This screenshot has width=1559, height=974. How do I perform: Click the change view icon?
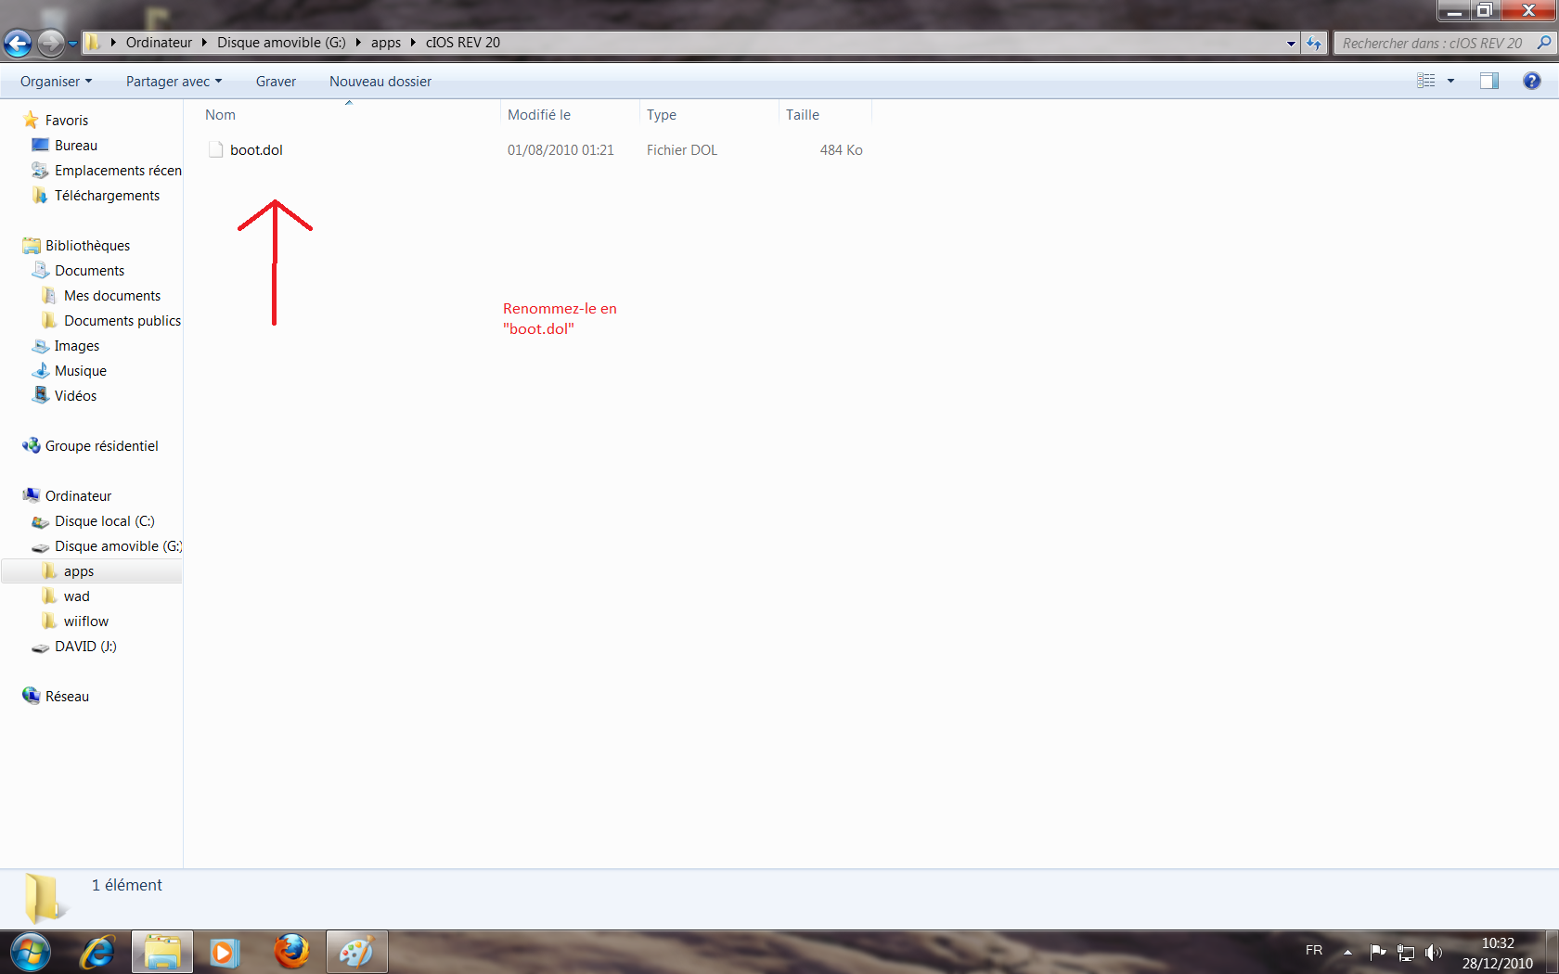(1426, 82)
